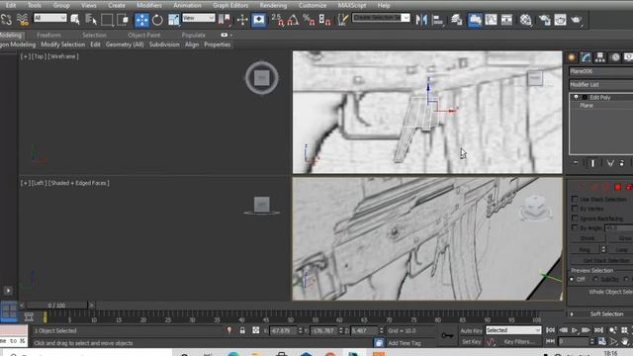Toggle the Window/Crossing selection icon
This screenshot has width=633, height=356.
[x=123, y=20]
